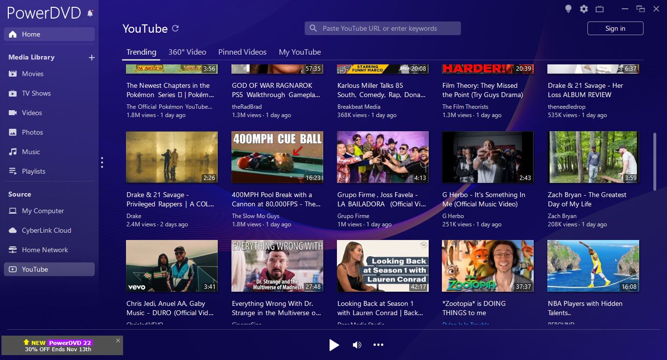Select the Movies film icon

click(x=13, y=74)
